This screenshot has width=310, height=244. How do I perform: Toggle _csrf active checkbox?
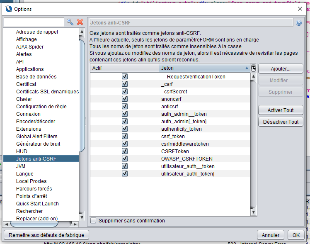pyautogui.click(x=125, y=84)
